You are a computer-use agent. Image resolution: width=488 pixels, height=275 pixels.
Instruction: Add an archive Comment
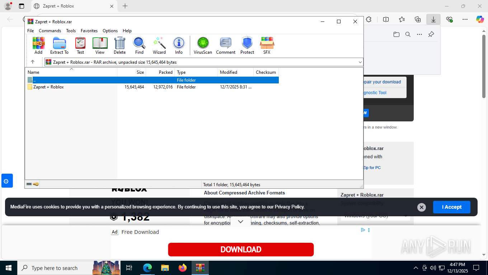[x=226, y=45]
